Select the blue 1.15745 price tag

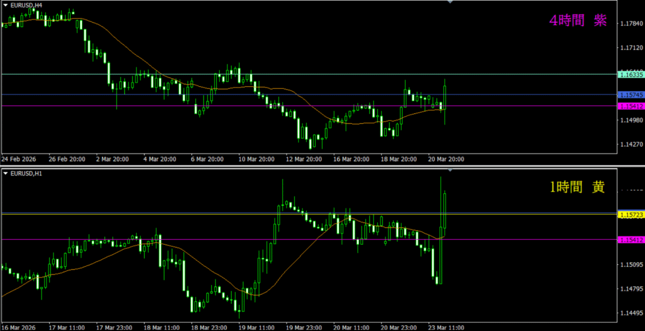click(631, 94)
